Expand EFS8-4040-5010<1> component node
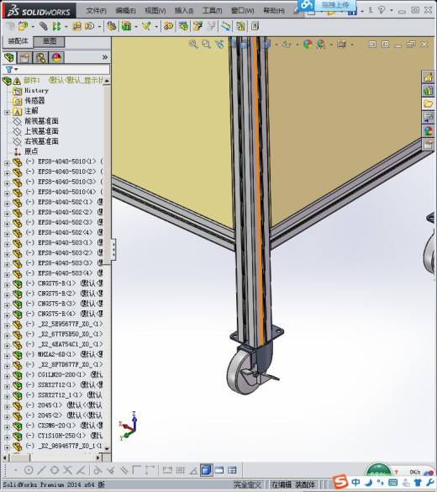 click(7, 162)
